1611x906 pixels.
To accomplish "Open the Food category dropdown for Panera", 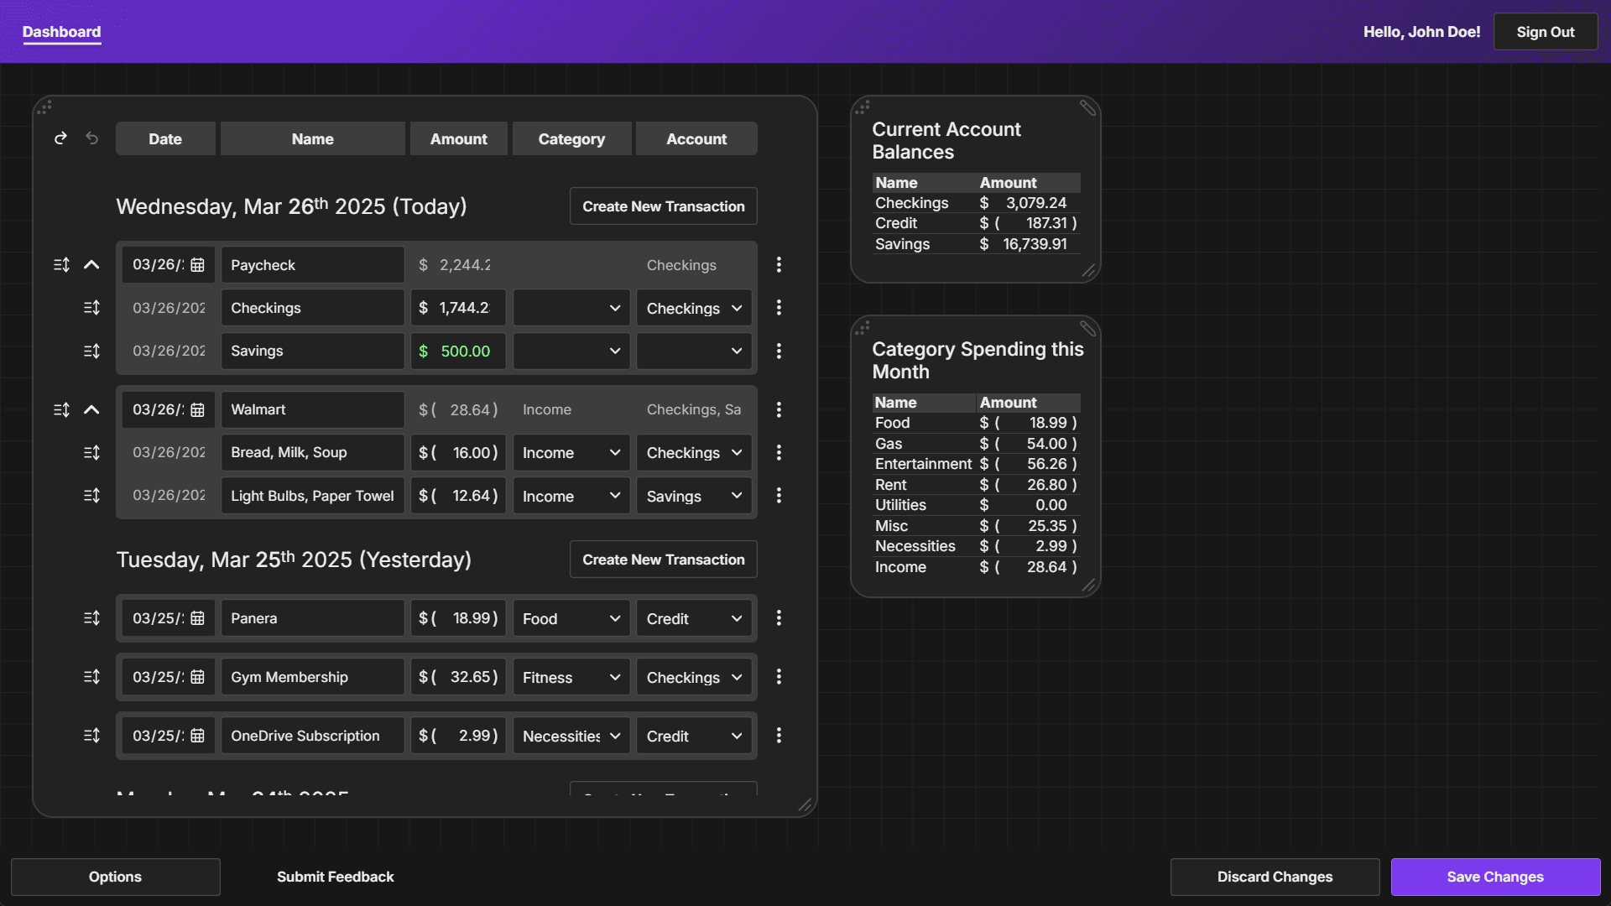I will click(x=571, y=618).
